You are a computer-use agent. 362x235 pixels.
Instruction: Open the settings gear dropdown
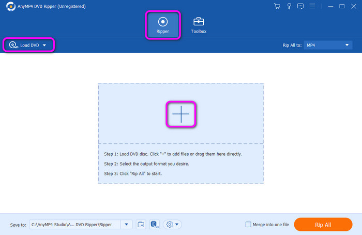pyautogui.click(x=172, y=224)
